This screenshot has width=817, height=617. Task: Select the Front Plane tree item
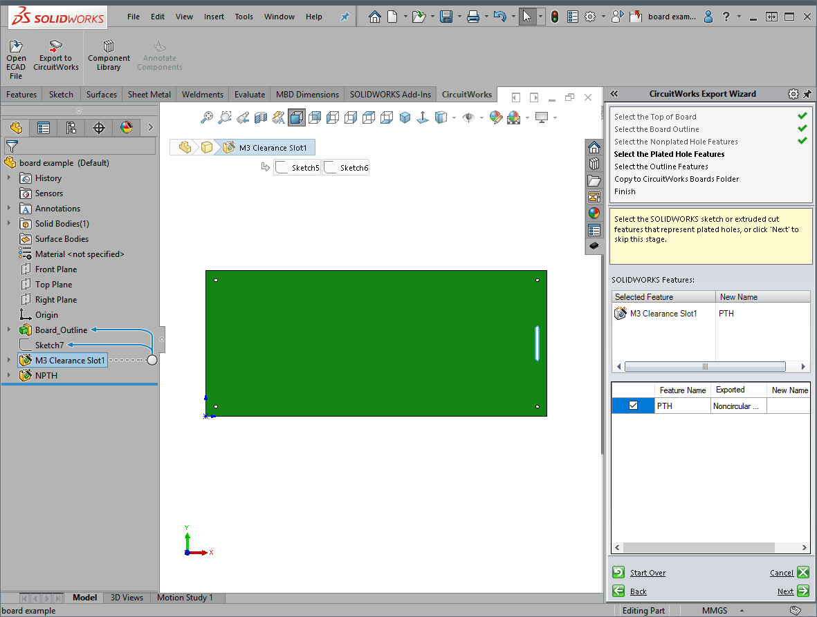click(x=56, y=269)
